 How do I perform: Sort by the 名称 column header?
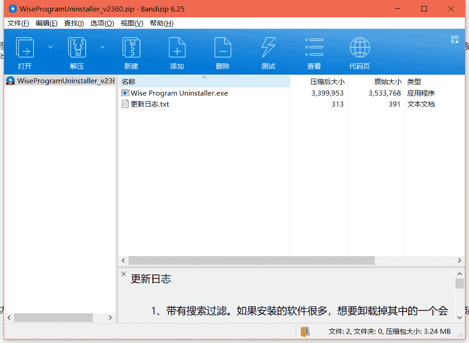click(x=204, y=81)
